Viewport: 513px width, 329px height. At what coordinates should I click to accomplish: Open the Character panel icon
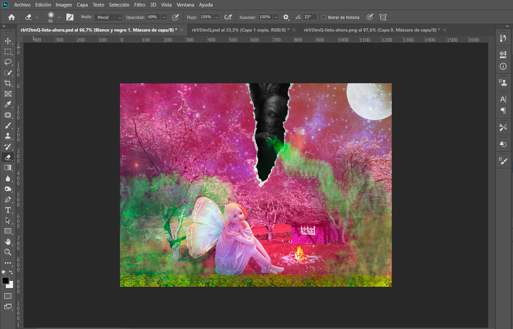coord(503,99)
